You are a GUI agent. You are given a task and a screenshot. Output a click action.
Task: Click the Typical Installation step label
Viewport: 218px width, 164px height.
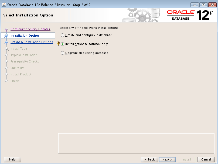24,55
